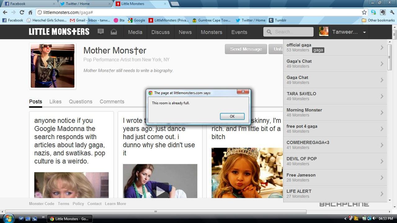Select the Likes profile tab
The image size is (397, 223).
56,102
